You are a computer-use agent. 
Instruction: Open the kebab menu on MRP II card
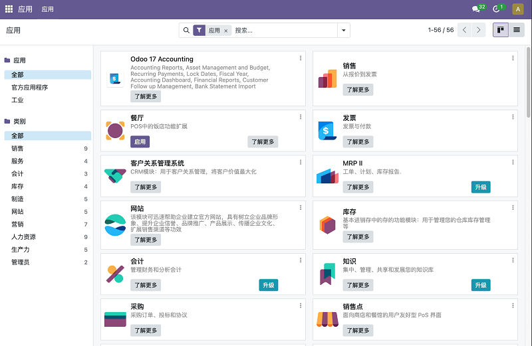point(513,162)
